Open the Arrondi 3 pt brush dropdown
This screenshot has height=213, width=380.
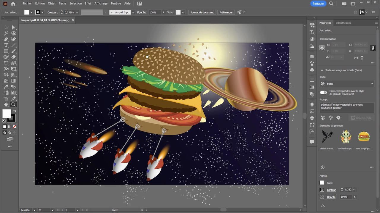coord(133,12)
